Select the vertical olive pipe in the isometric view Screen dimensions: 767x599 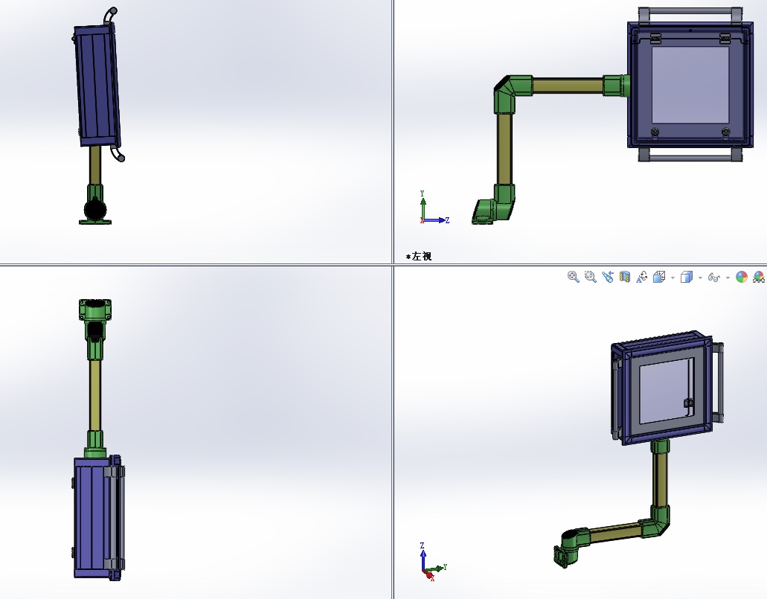coord(661,481)
